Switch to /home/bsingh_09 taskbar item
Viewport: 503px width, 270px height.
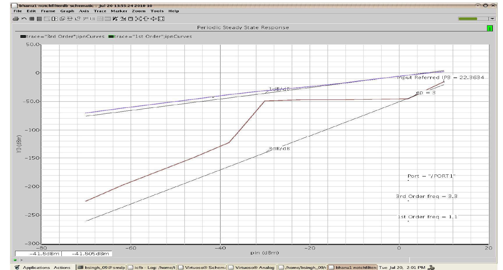click(302, 267)
